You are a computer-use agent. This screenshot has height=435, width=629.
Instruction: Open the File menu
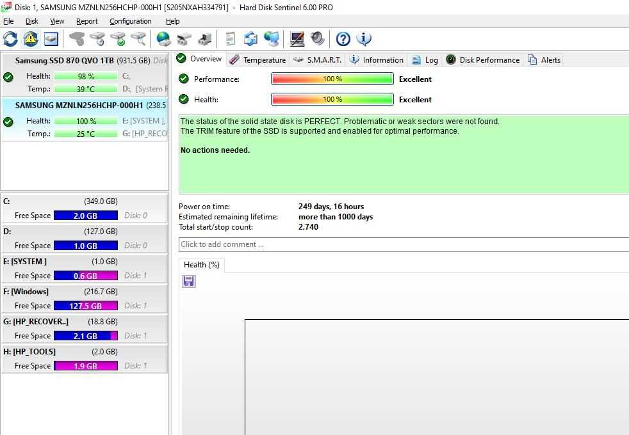(8, 21)
